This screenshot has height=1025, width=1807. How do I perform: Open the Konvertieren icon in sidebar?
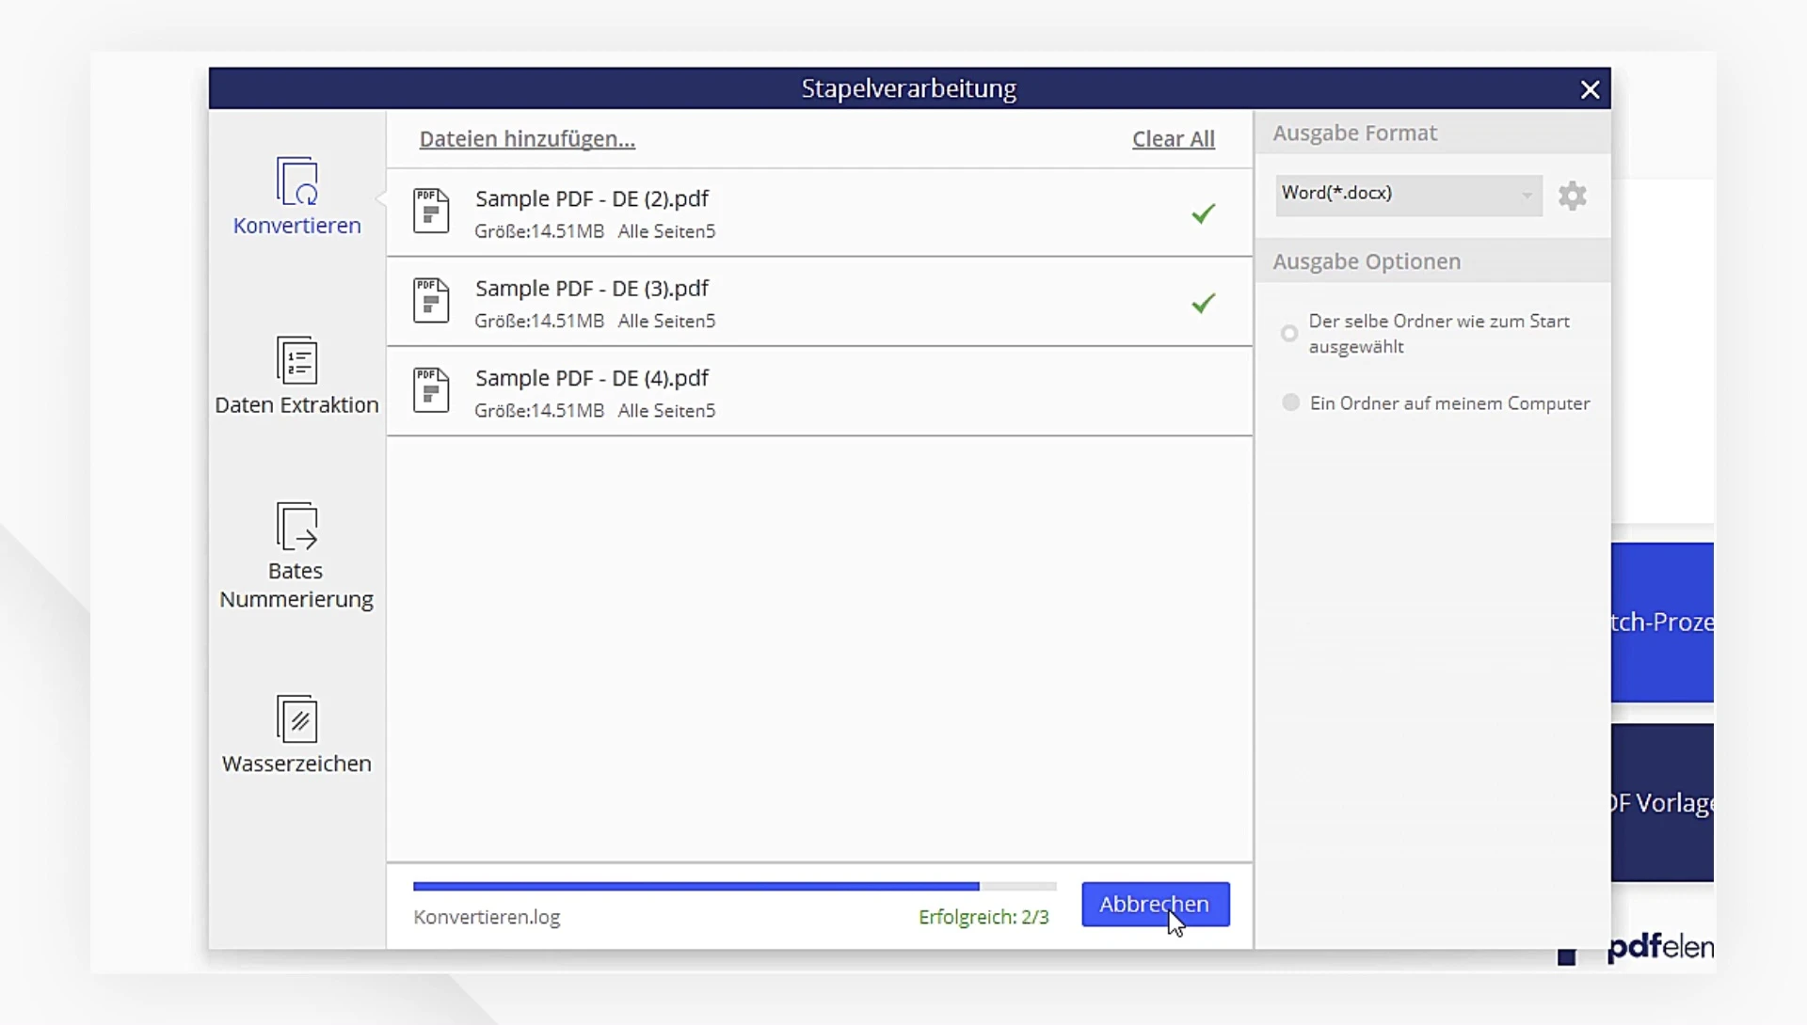(x=297, y=181)
